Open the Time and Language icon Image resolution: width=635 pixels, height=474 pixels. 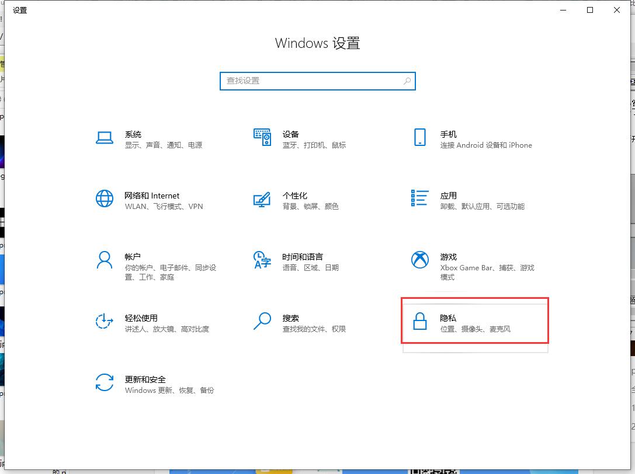tap(262, 260)
